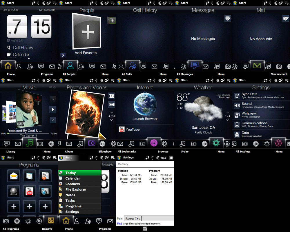Screen dimensions: 290x232
Task: Click the new email icon on Mail screen
Action: click(286, 19)
